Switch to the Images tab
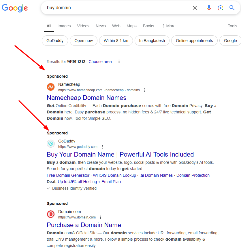Screen dimensions: 241x251 coord(64,26)
